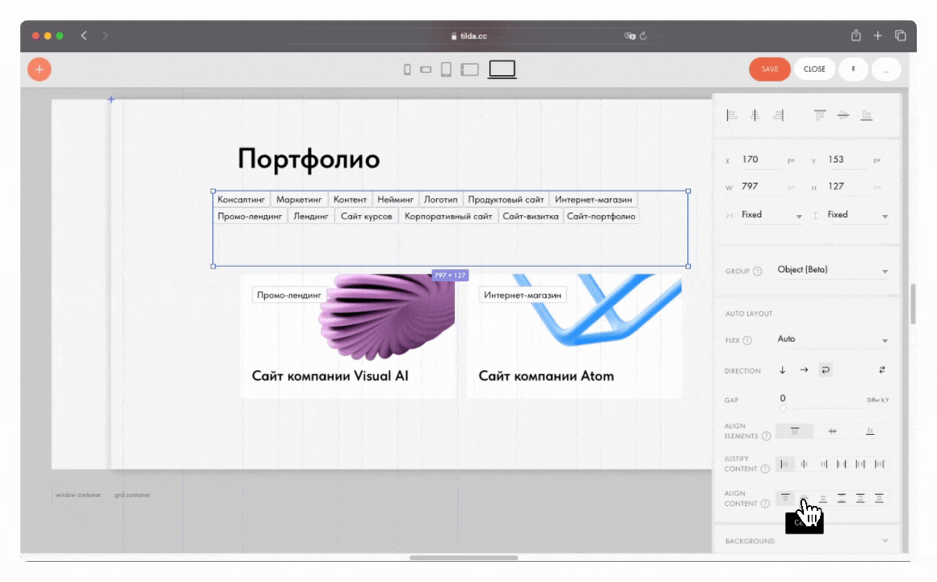
Task: Set Align Elements to top
Action: click(x=795, y=432)
